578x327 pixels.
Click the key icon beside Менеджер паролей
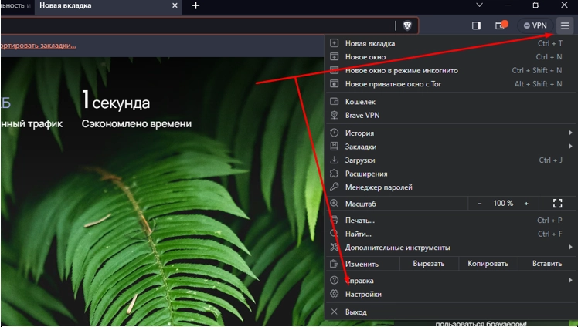pos(334,187)
